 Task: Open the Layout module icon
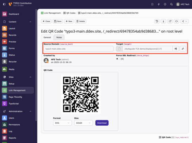pyautogui.click(x=4, y=28)
